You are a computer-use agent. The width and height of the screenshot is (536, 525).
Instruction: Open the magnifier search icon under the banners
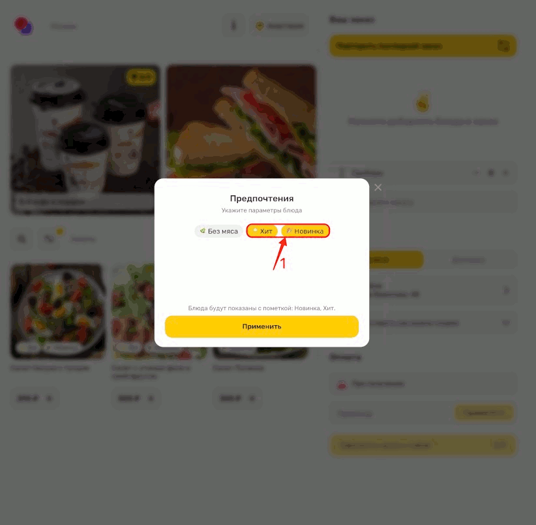[x=22, y=238]
